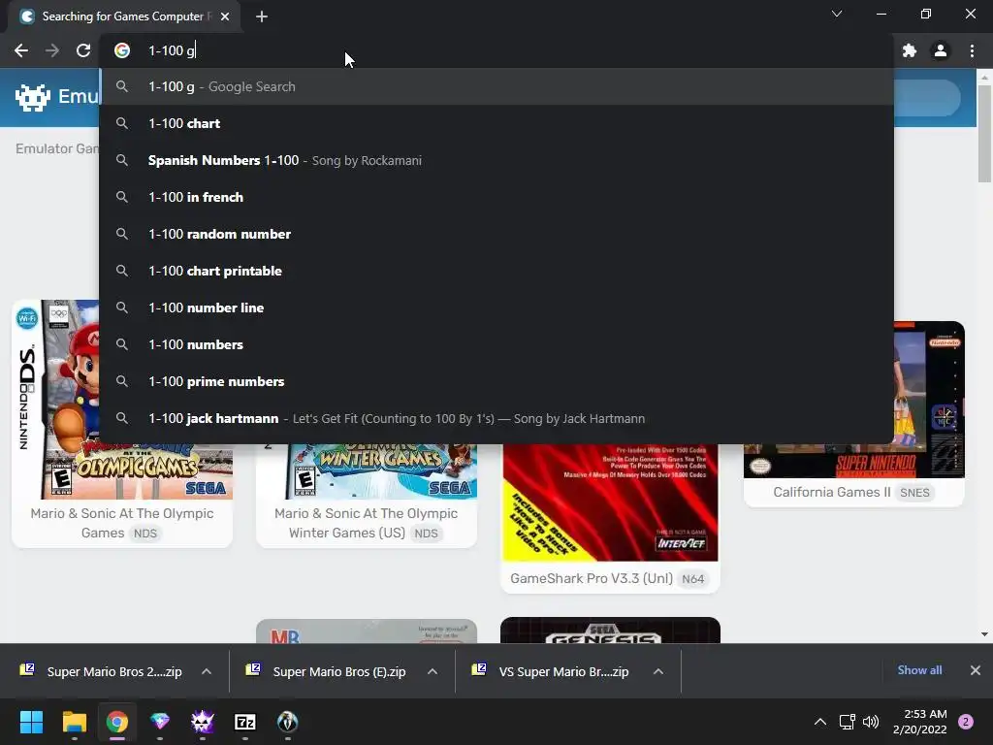
Task: Choose suggestion 1-100 random number
Action: (496, 234)
